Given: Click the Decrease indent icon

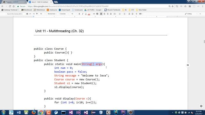Looking at the screenshot, I should click(129, 14).
